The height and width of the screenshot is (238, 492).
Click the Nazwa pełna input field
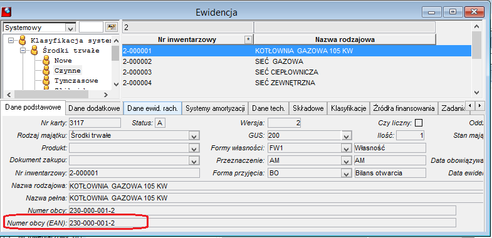(x=276, y=198)
